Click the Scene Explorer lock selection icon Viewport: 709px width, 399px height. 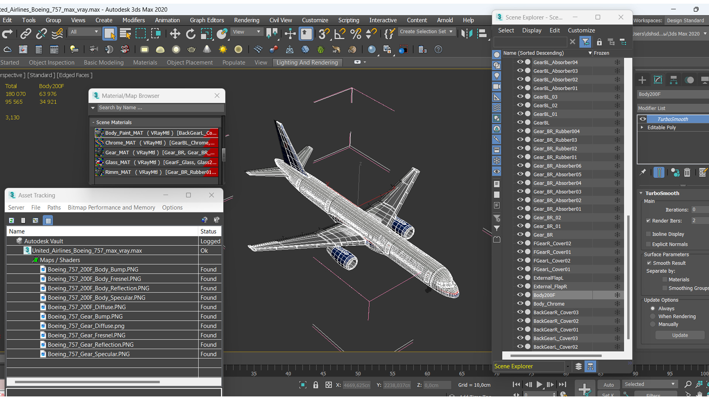(599, 42)
